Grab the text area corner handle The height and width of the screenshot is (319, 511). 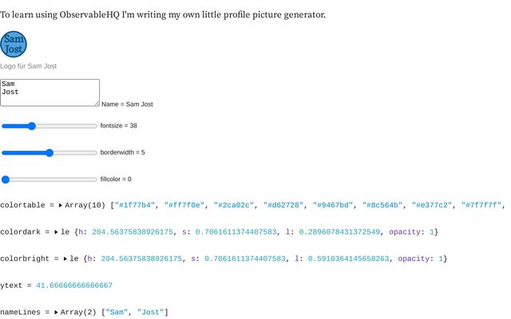pyautogui.click(x=97, y=104)
